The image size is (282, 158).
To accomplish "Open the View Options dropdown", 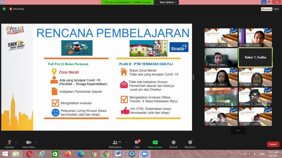I will click(x=168, y=2).
